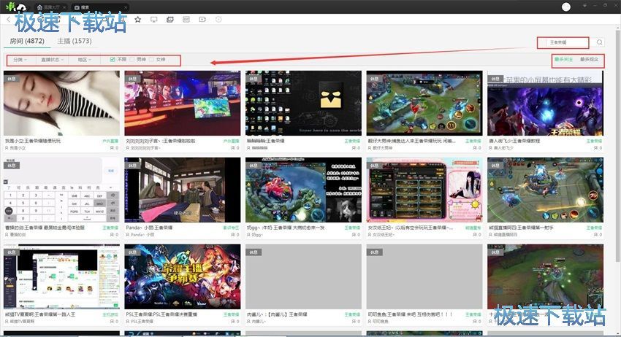Click the magnifier search icon
Image resolution: width=621 pixels, height=337 pixels.
point(600,42)
